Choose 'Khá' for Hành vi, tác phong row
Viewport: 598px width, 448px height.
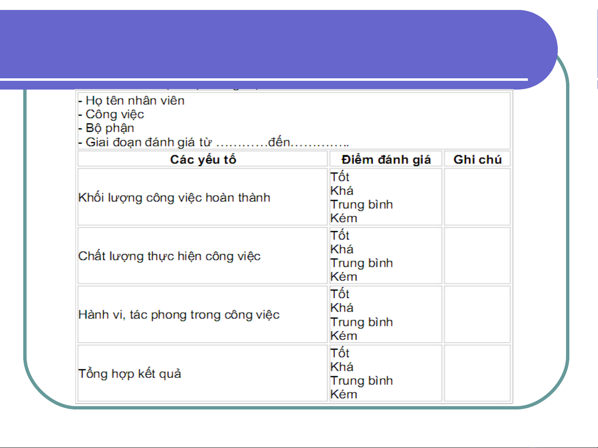point(342,308)
